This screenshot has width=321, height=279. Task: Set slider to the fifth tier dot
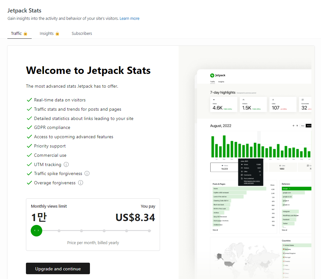click(127, 231)
